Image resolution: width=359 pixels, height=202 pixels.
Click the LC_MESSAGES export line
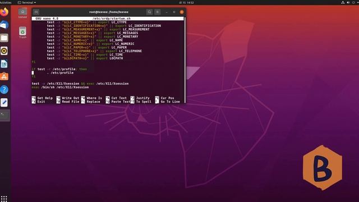[92, 33]
